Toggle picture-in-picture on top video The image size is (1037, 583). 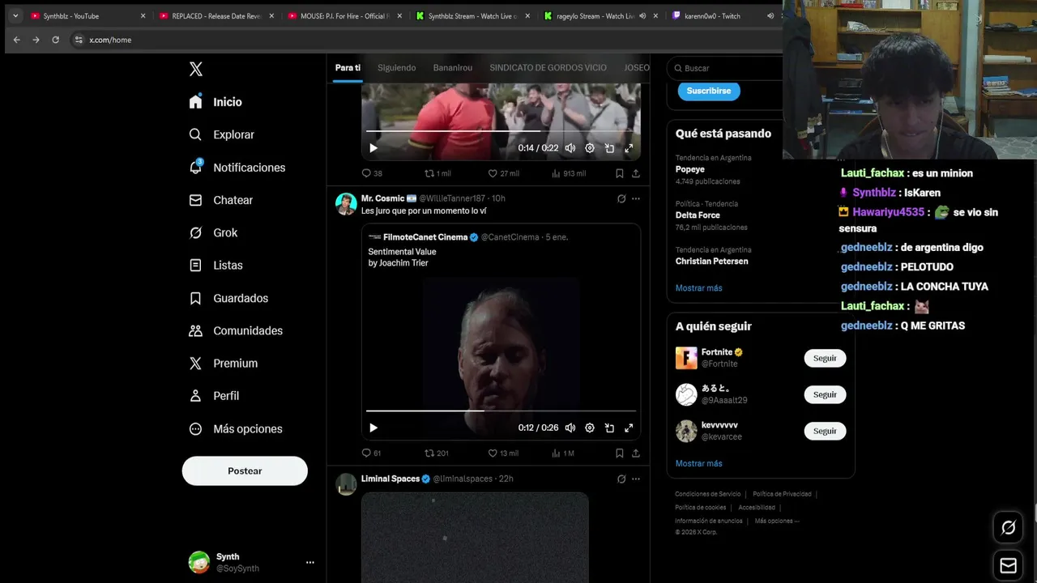click(609, 148)
